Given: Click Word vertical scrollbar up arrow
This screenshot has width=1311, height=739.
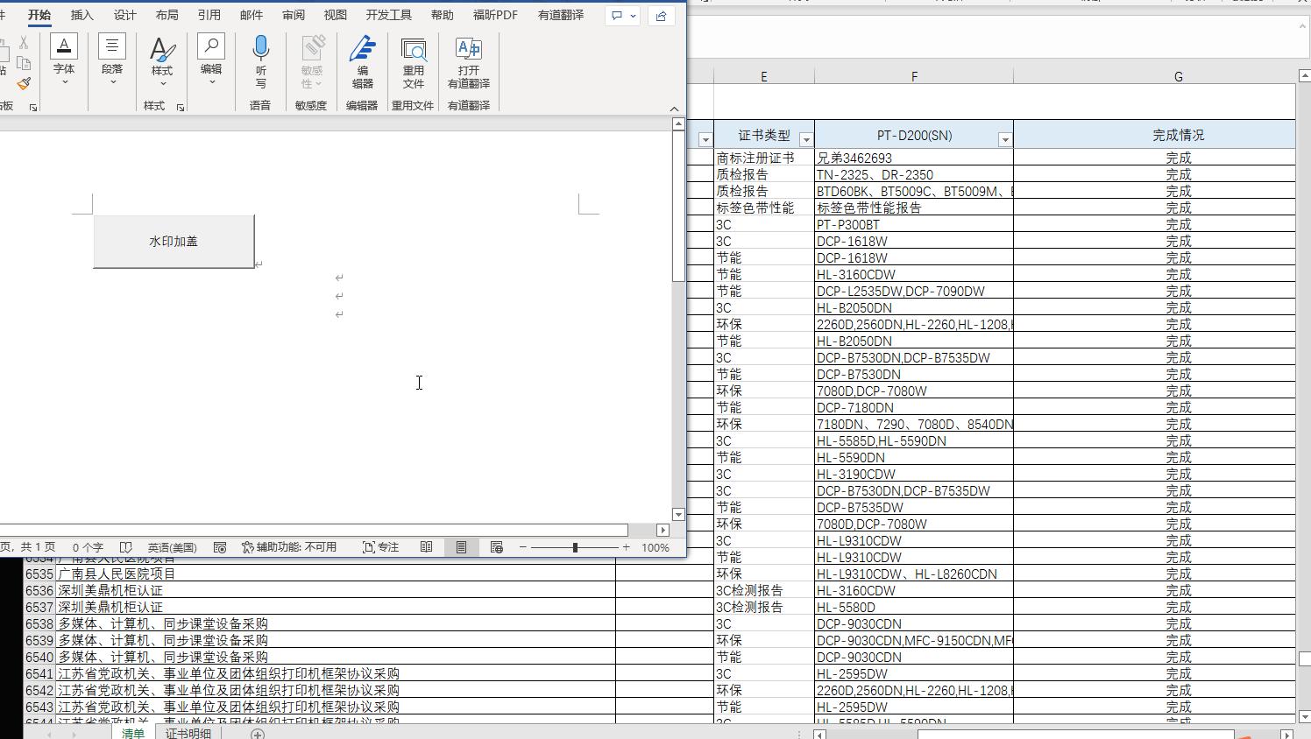Looking at the screenshot, I should [x=678, y=124].
